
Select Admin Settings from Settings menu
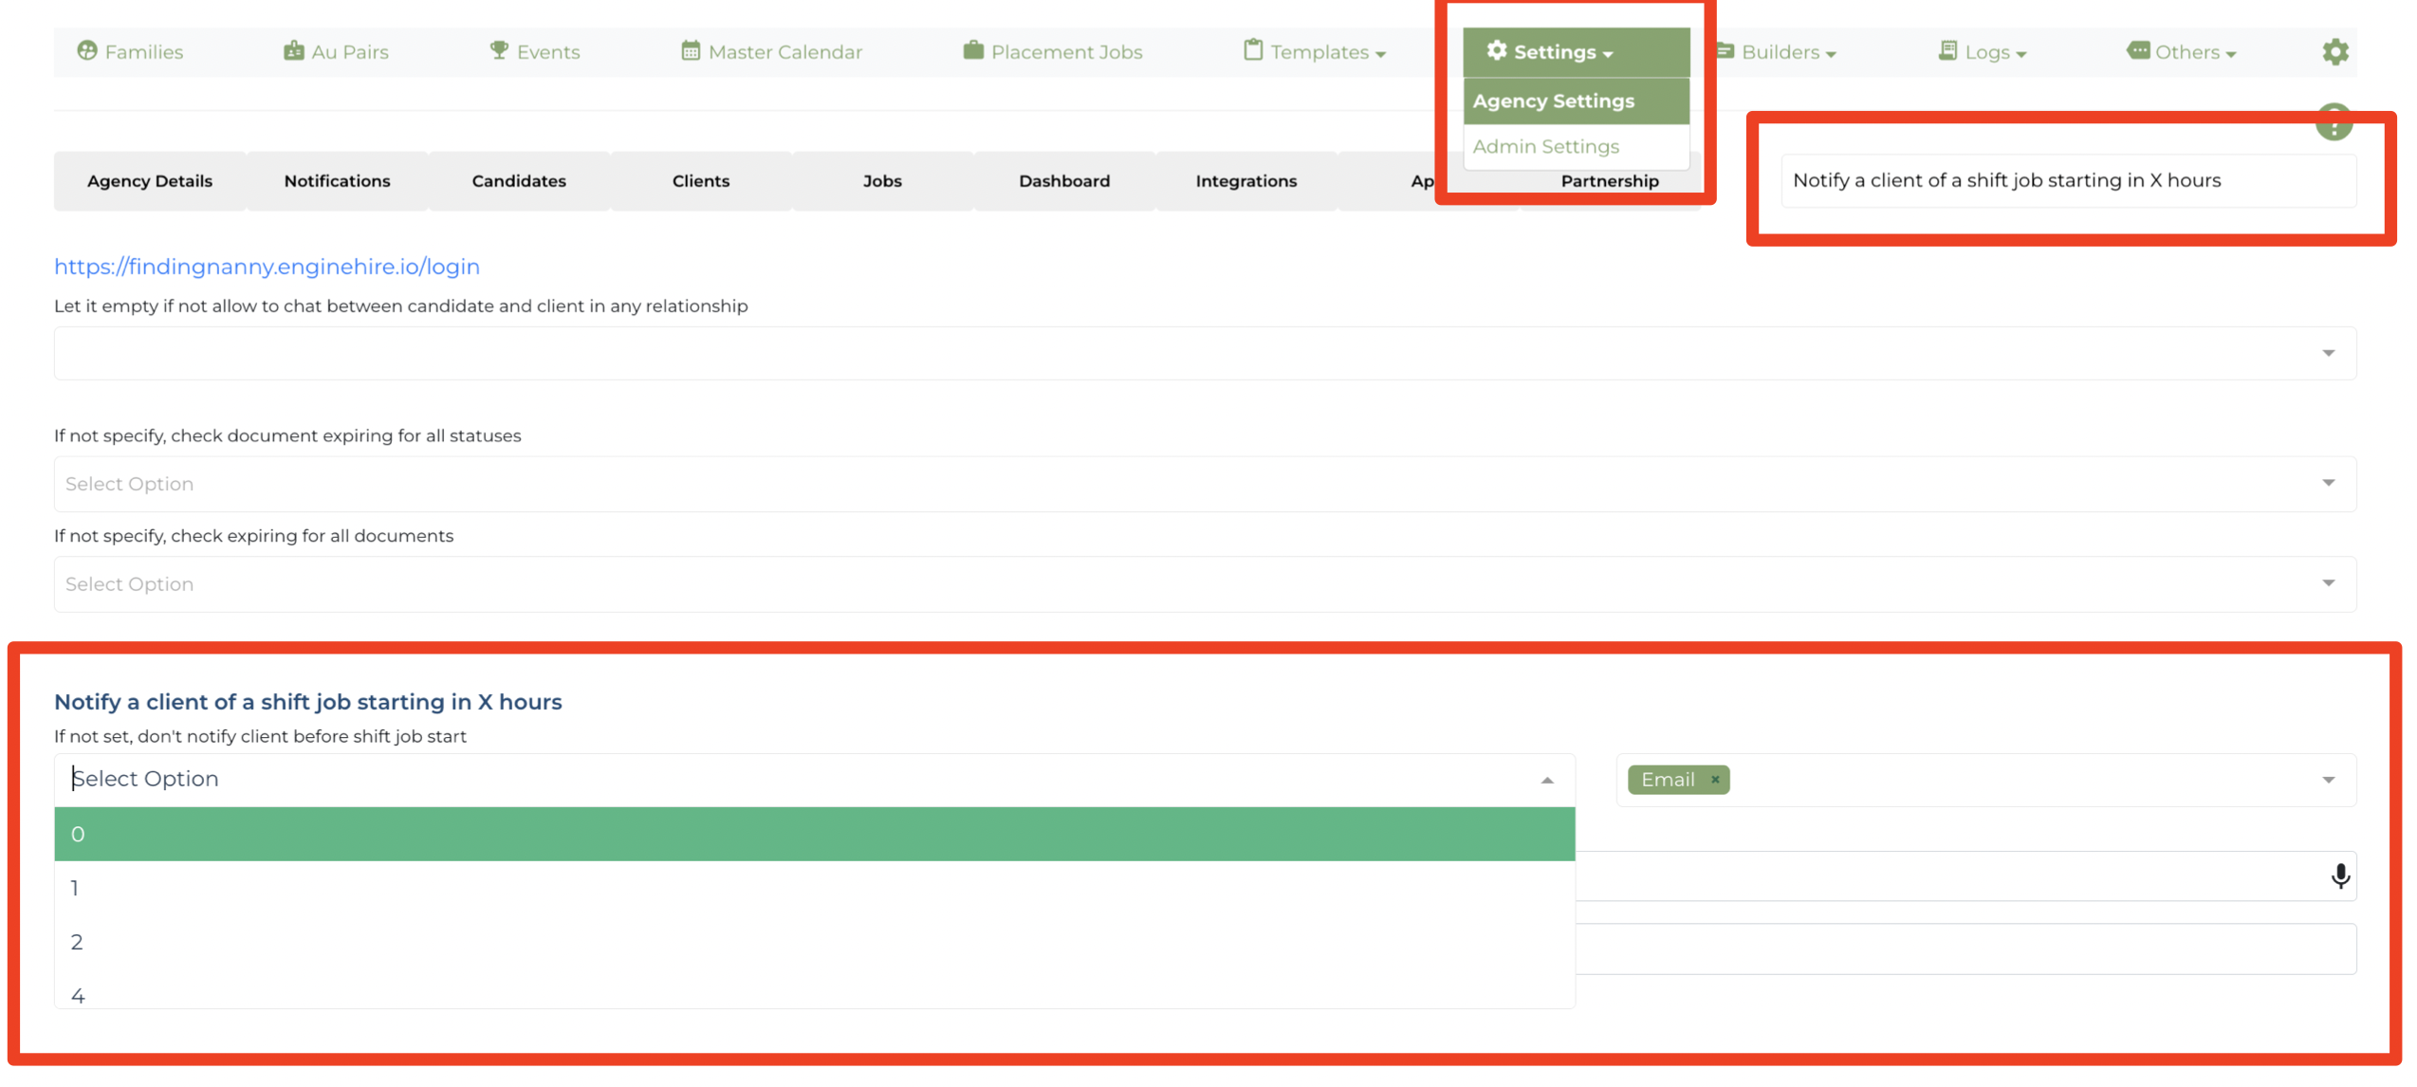1546,146
